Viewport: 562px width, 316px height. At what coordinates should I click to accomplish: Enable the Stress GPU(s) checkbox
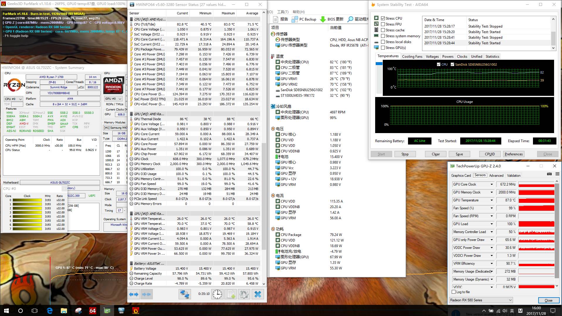(383, 48)
